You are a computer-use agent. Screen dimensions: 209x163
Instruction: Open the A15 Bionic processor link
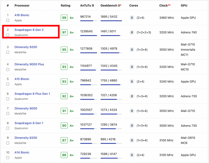(22, 79)
